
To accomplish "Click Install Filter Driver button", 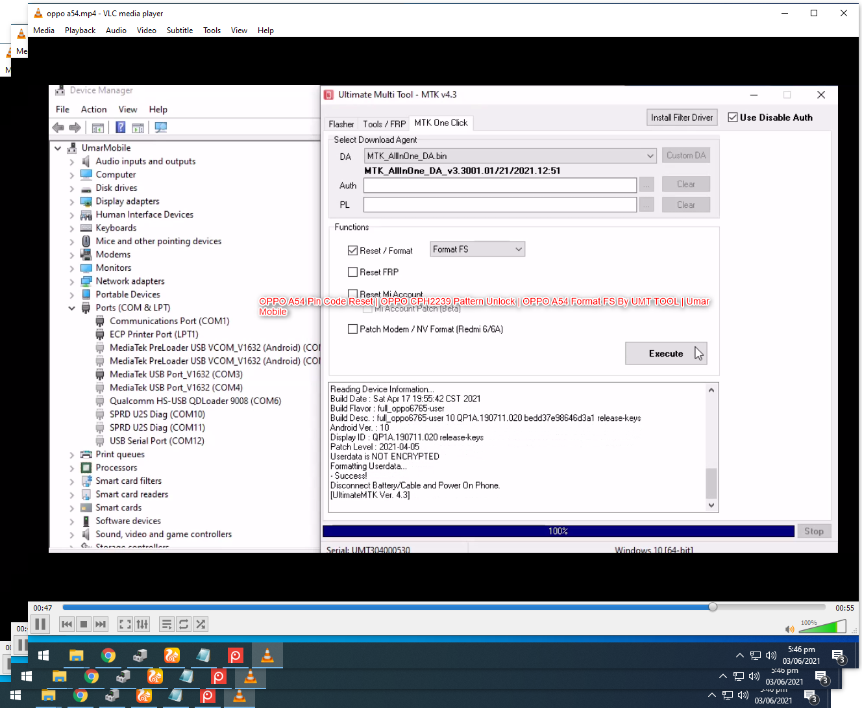I will [x=682, y=118].
